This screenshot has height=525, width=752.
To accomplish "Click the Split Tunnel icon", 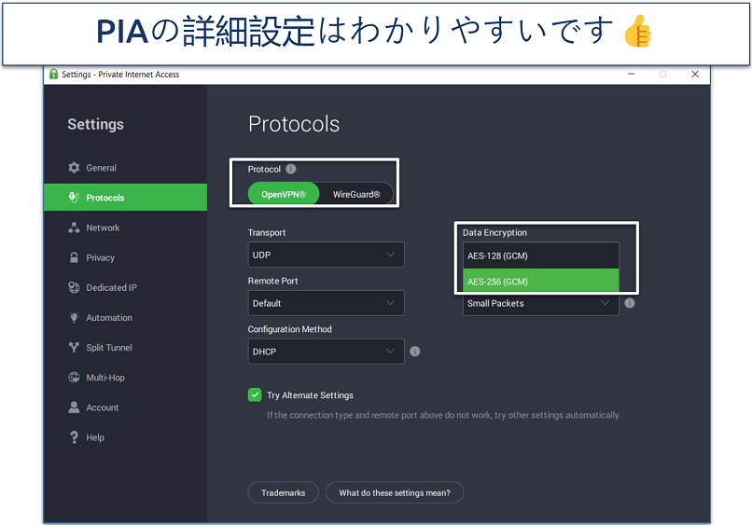I will click(75, 348).
